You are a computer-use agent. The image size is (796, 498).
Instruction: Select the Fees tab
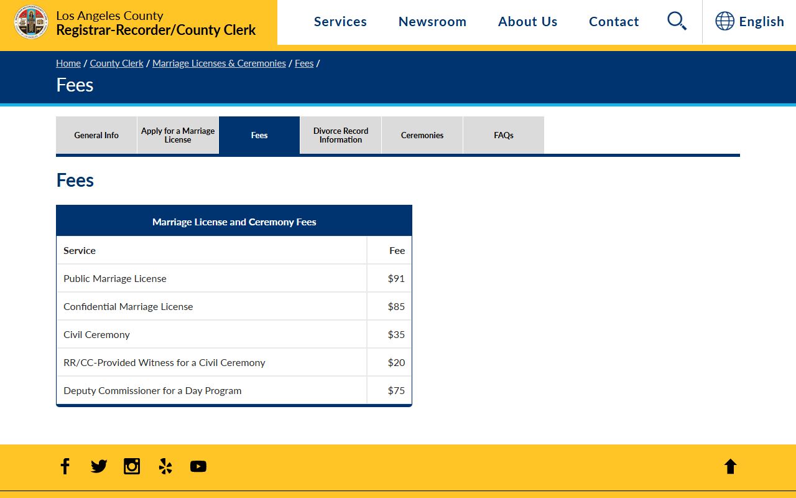coord(259,135)
